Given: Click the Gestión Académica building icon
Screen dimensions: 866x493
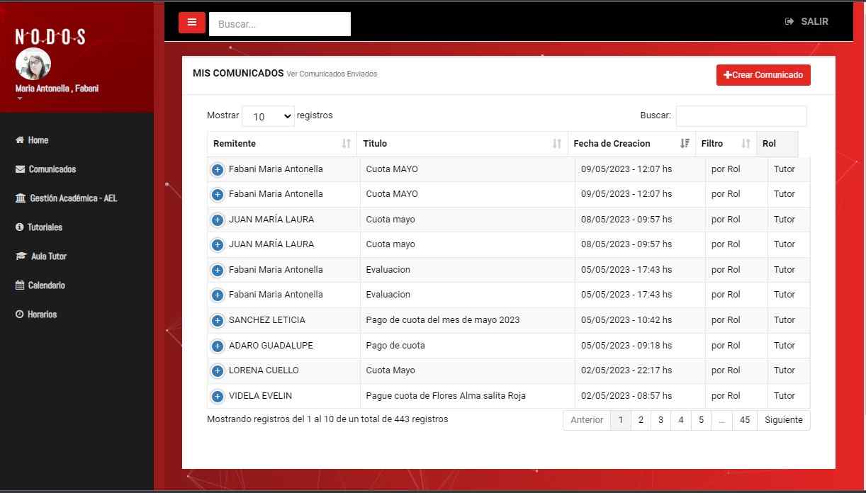Looking at the screenshot, I should click(21, 198).
